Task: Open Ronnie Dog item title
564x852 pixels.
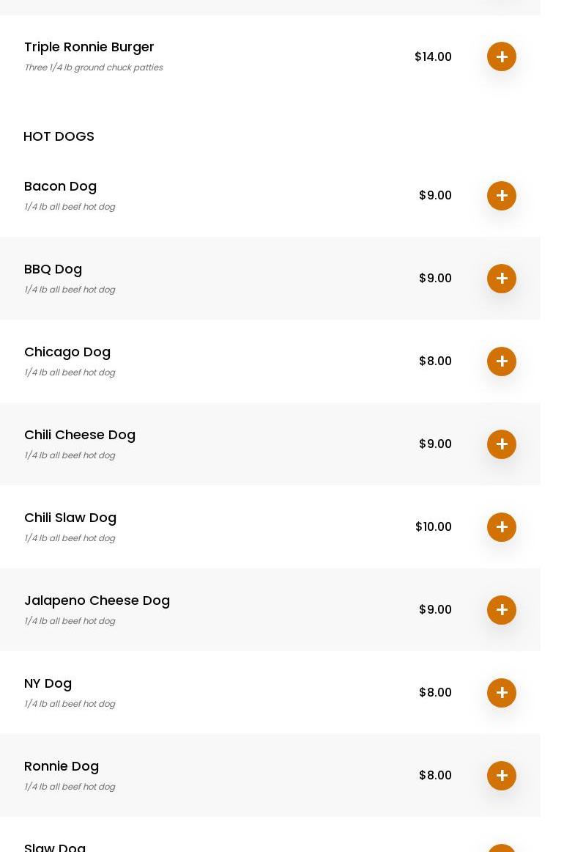Action: tap(62, 766)
